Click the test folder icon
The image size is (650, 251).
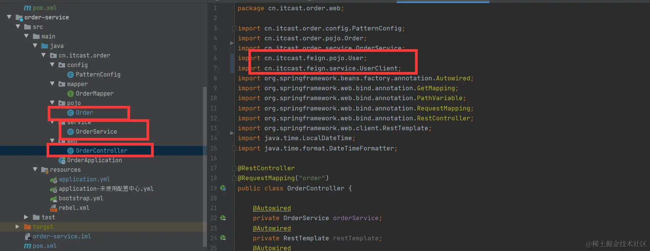pyautogui.click(x=36, y=217)
